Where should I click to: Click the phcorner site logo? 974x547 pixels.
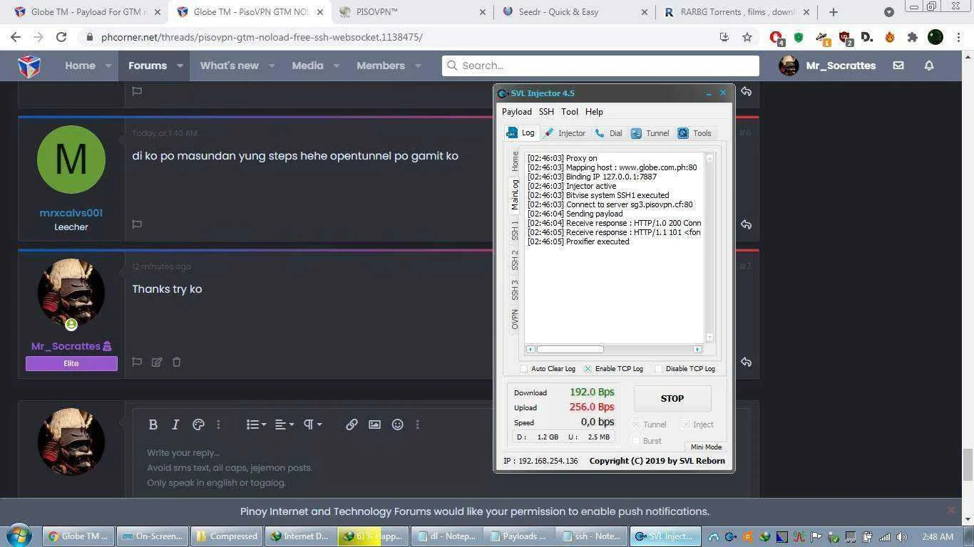point(29,66)
